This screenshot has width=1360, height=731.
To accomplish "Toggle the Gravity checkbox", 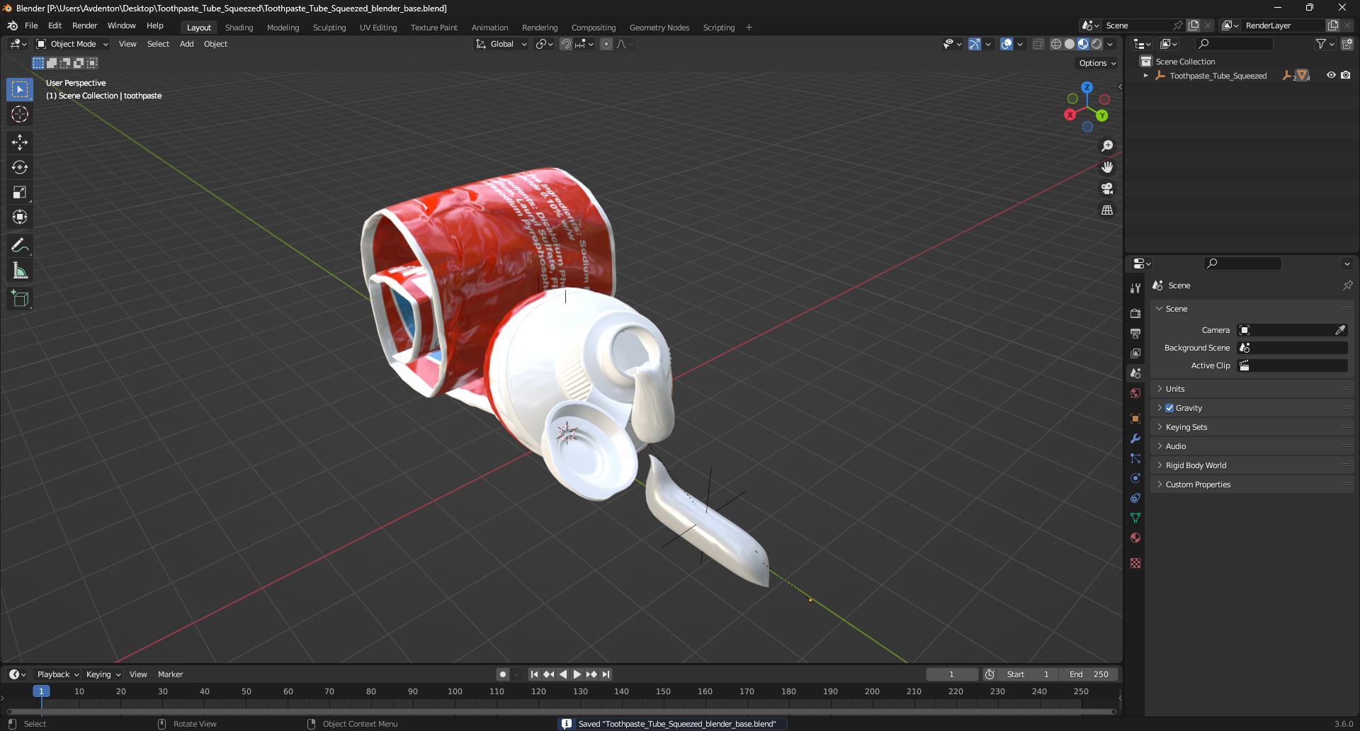I will tap(1169, 408).
